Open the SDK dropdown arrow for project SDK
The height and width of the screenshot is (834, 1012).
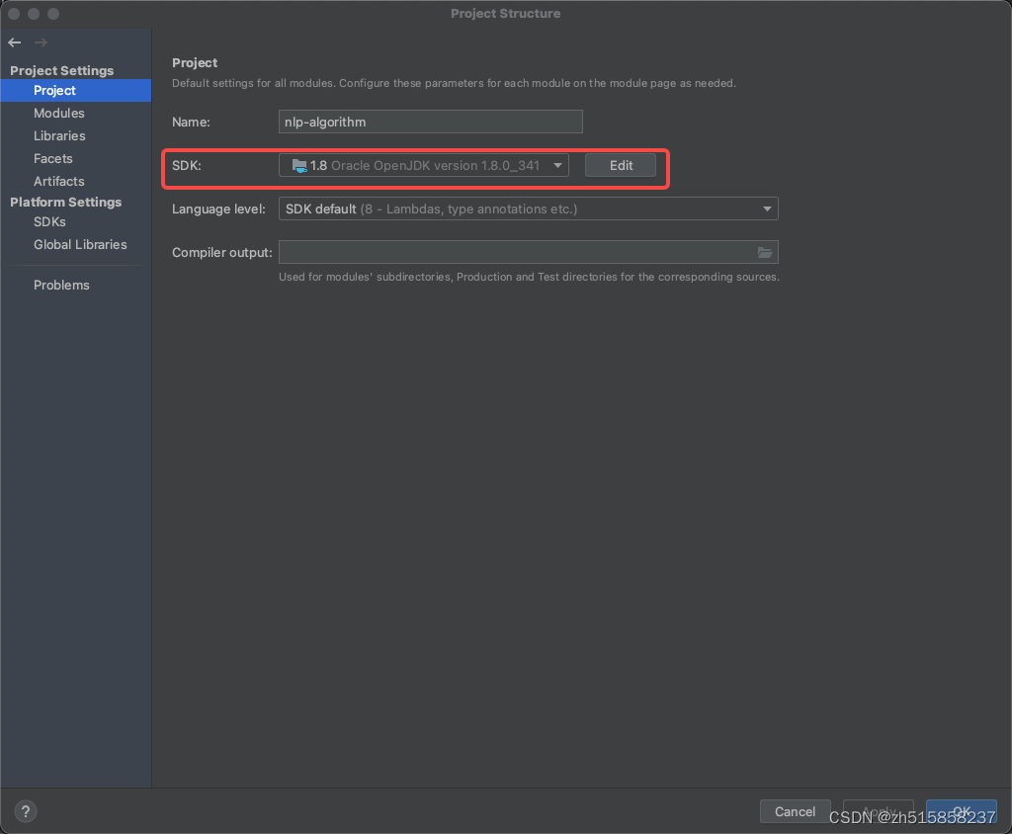[558, 165]
